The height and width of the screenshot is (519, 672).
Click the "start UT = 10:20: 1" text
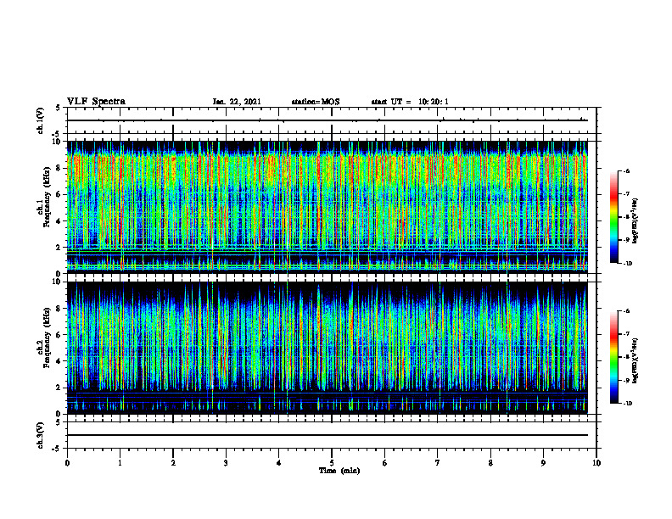410,102
